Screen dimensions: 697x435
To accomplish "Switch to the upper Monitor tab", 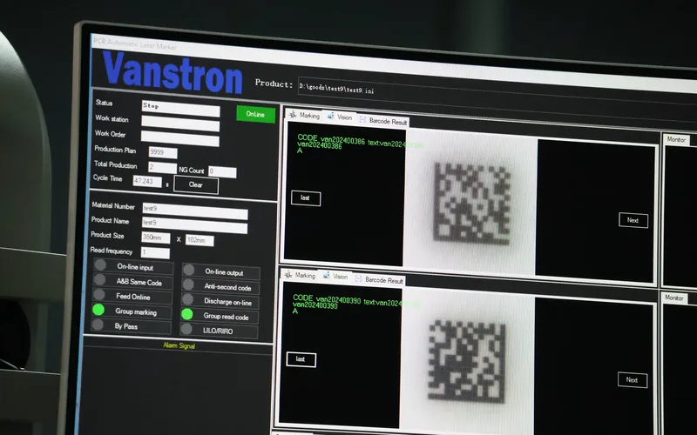I will coord(676,139).
